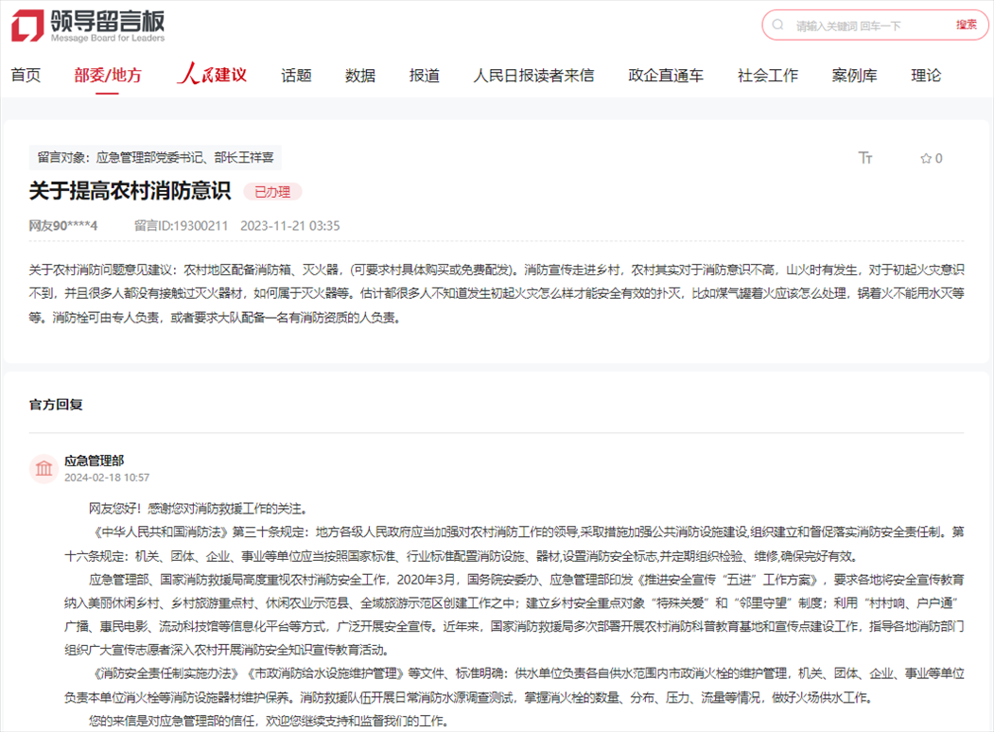The width and height of the screenshot is (994, 732).
Task: Click the 理论 navigation link
Action: pyautogui.click(x=924, y=75)
